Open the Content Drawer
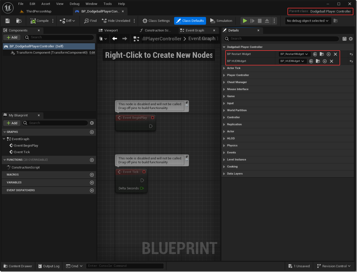357x272 pixels. click(x=18, y=266)
